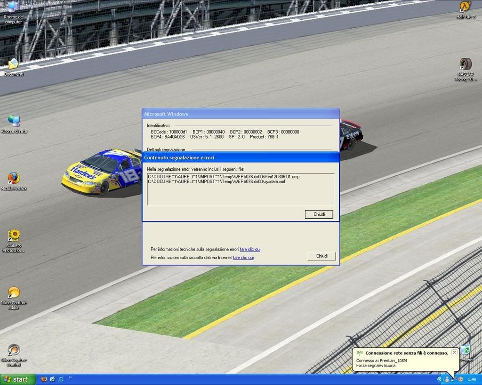Viewport: 482px width, 385px height.
Task: Click technical error info 'fare clic qui' link
Action: coord(250,249)
